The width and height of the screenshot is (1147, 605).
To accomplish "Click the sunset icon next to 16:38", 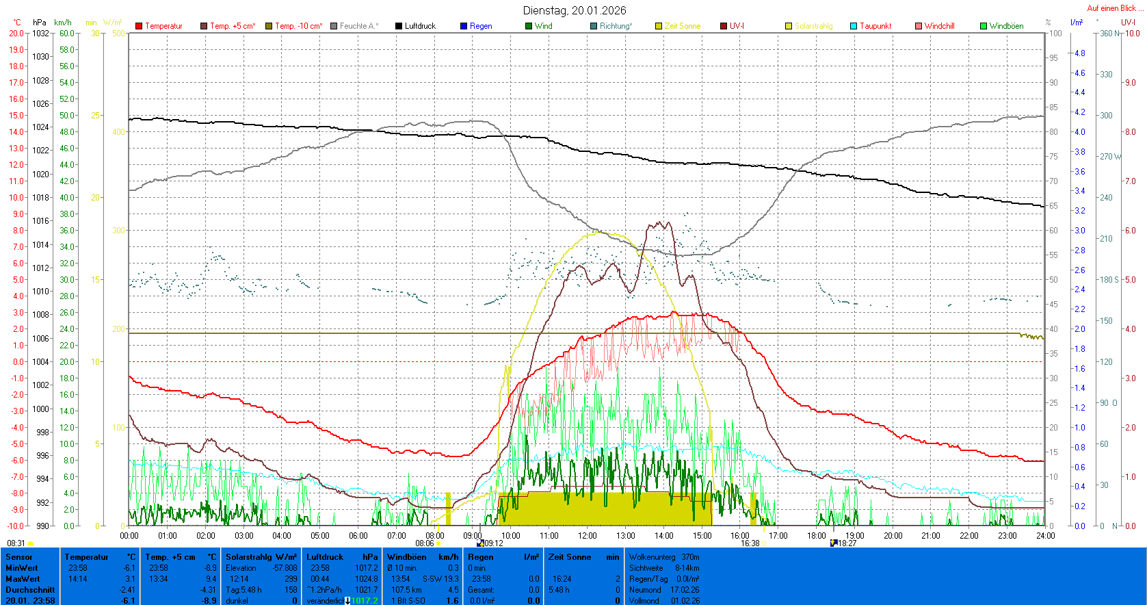I will pos(764,543).
